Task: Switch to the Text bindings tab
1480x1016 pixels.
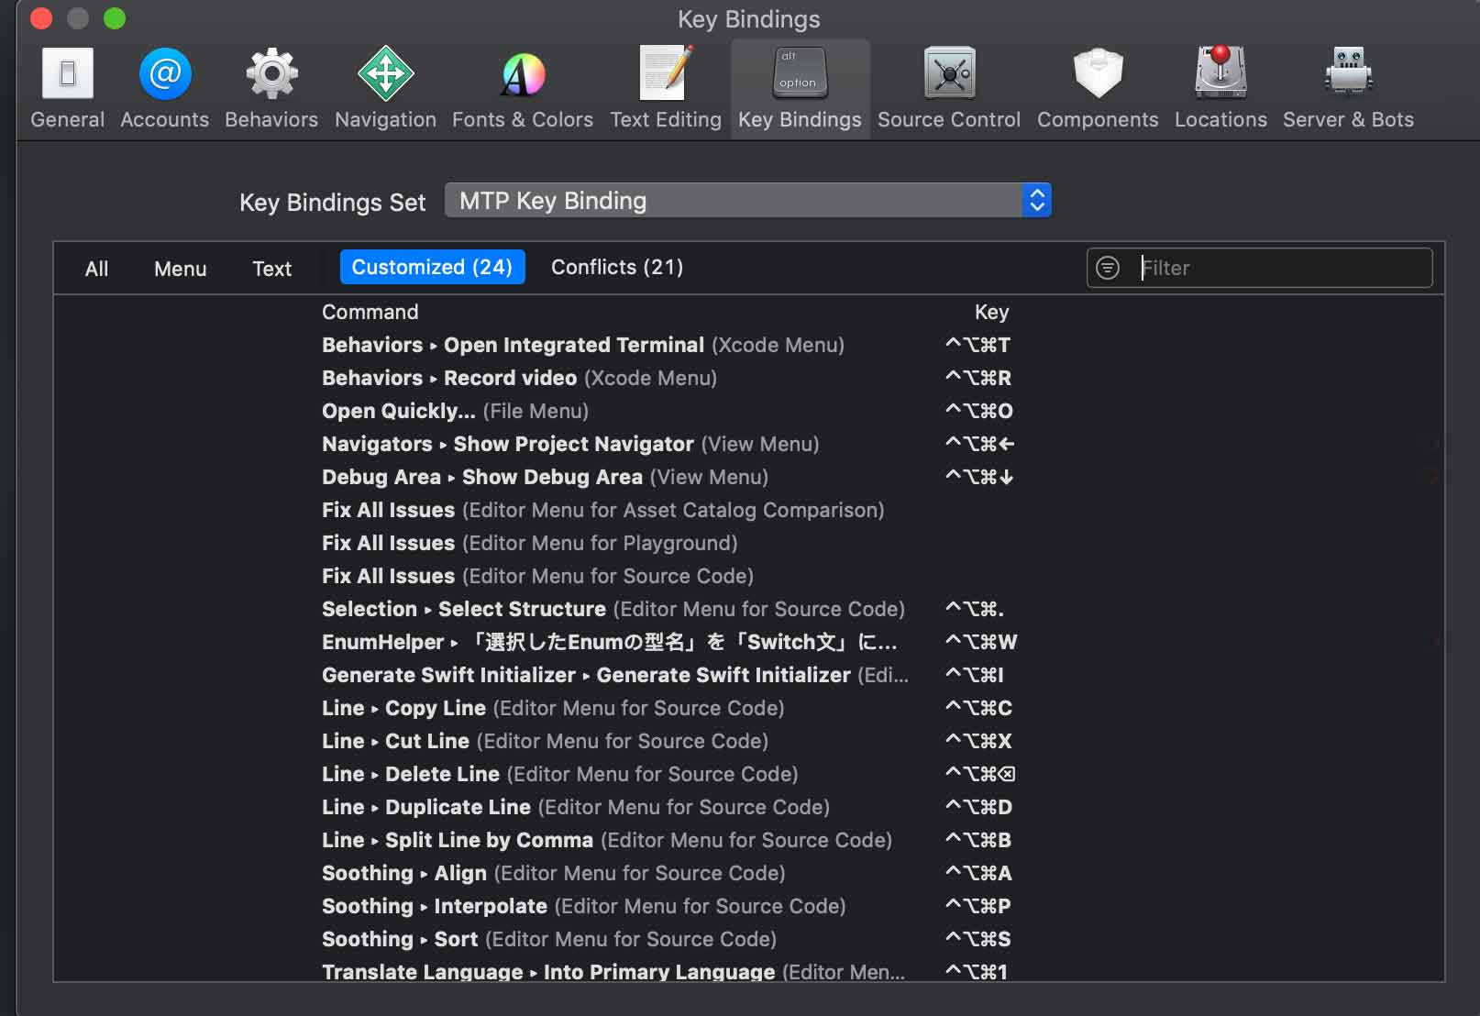Action: [271, 269]
